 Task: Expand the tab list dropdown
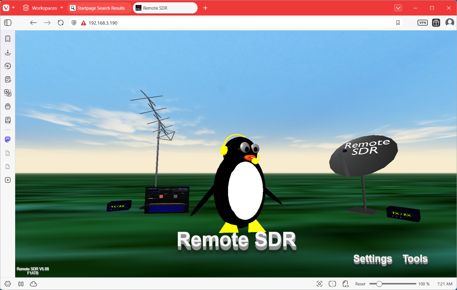pyautogui.click(x=398, y=8)
